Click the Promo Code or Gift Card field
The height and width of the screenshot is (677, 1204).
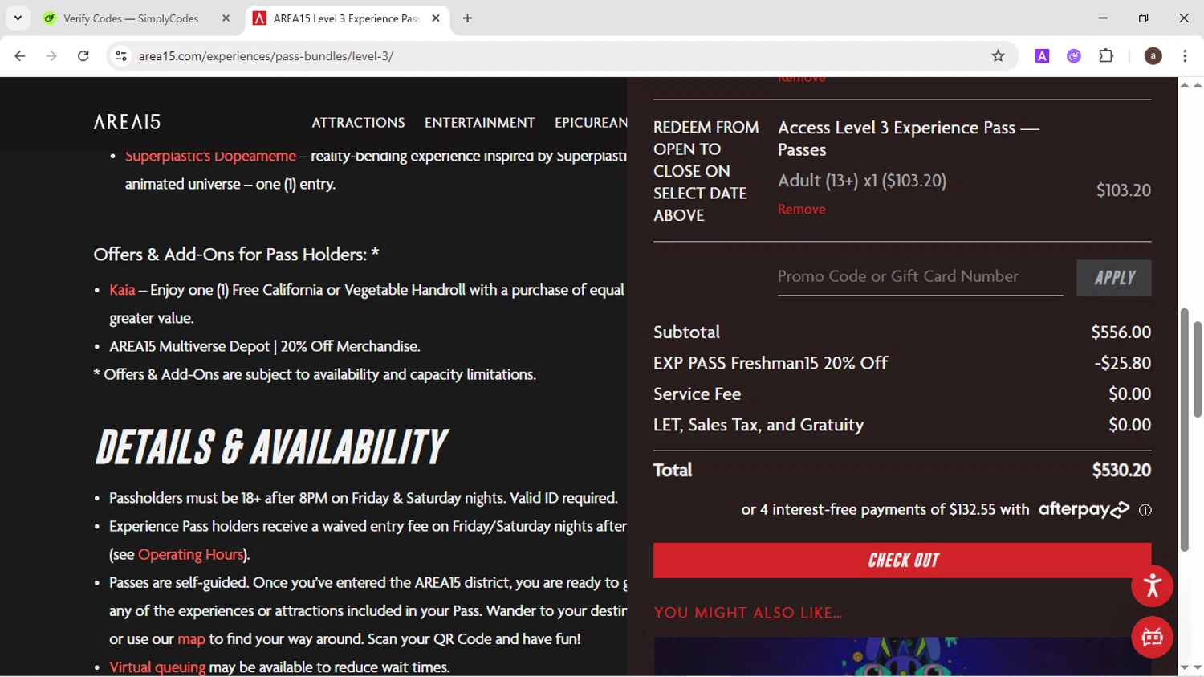click(920, 277)
